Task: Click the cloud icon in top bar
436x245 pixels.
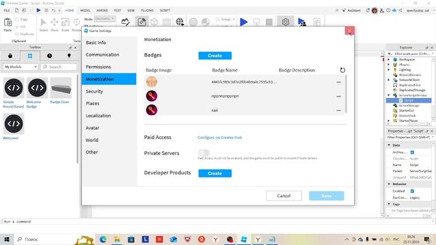Action: click(x=394, y=10)
